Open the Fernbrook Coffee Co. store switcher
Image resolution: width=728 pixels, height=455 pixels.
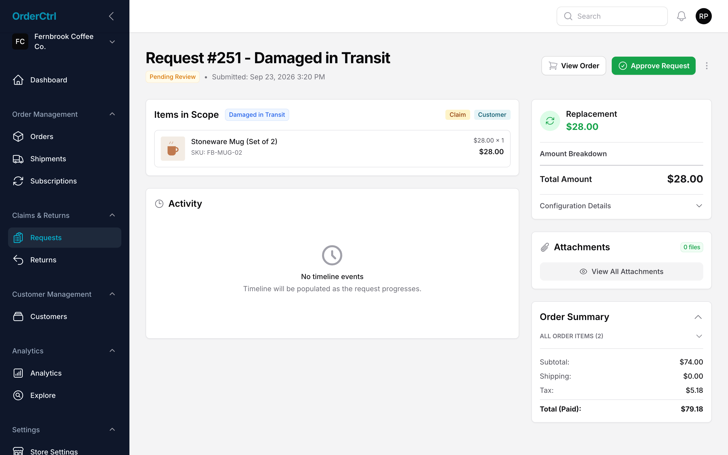[x=65, y=41]
